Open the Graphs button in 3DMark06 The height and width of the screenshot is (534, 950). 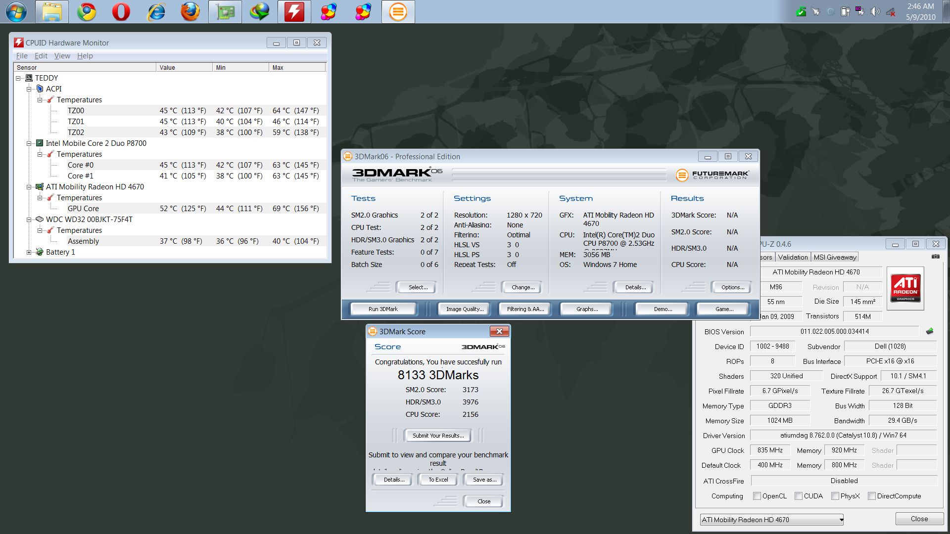587,309
